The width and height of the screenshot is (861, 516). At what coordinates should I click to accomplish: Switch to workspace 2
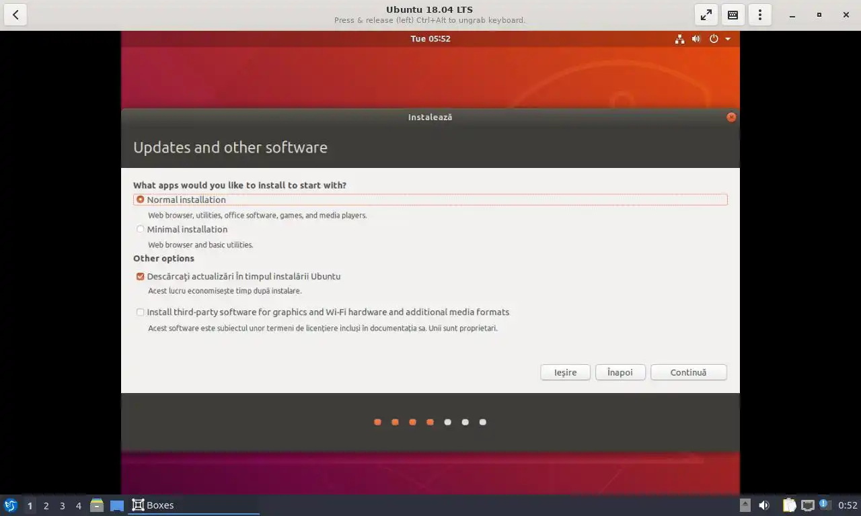(46, 505)
